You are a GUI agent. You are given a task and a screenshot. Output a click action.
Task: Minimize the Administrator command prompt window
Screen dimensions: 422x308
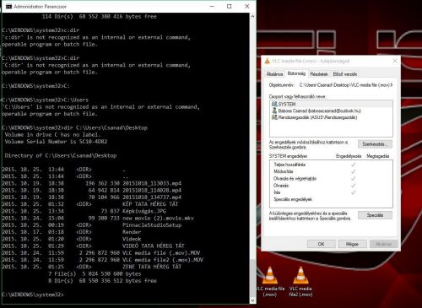point(212,6)
